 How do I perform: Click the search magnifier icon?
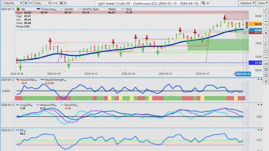click(x=204, y=3)
